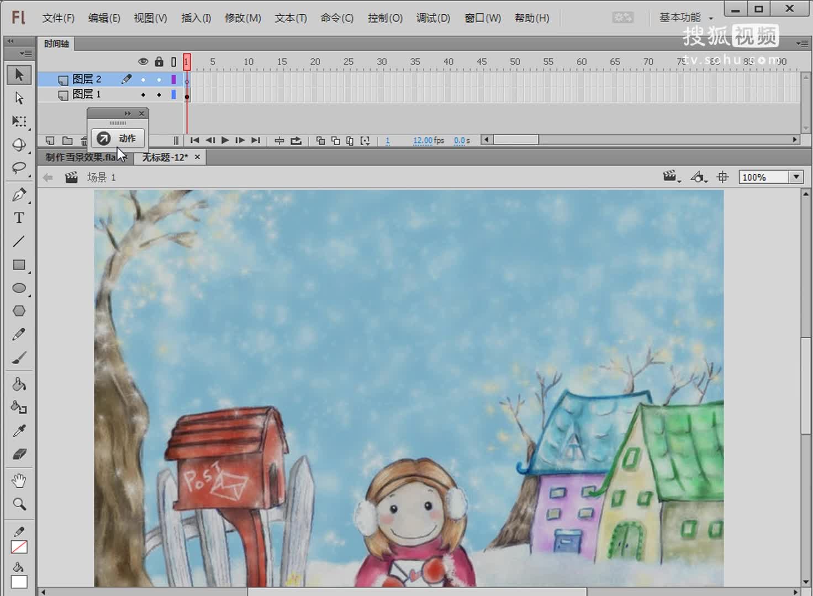Select the Eraser tool
Viewport: 813px width, 596px height.
[19, 454]
